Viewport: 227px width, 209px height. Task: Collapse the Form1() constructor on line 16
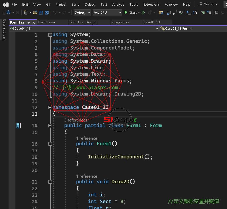point(50,144)
